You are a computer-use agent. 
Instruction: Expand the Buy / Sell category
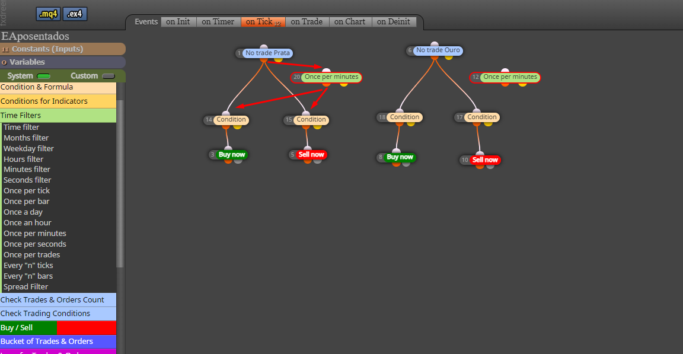point(58,328)
